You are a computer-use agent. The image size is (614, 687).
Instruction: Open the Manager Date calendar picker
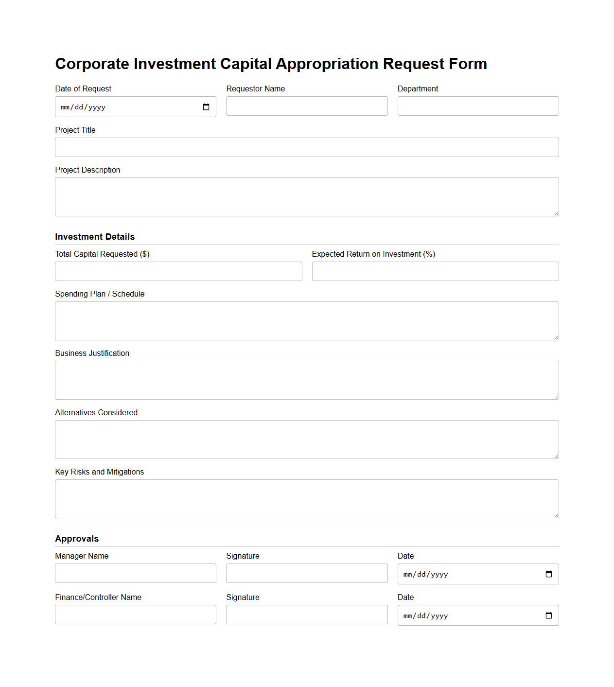pyautogui.click(x=550, y=574)
